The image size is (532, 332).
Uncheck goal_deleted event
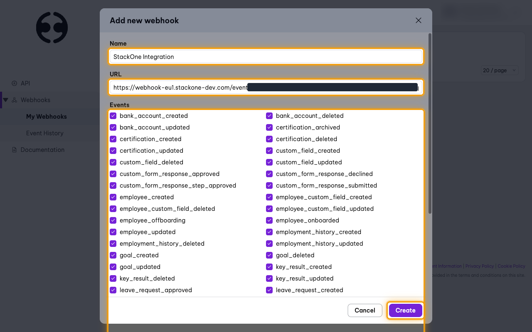coord(269,255)
